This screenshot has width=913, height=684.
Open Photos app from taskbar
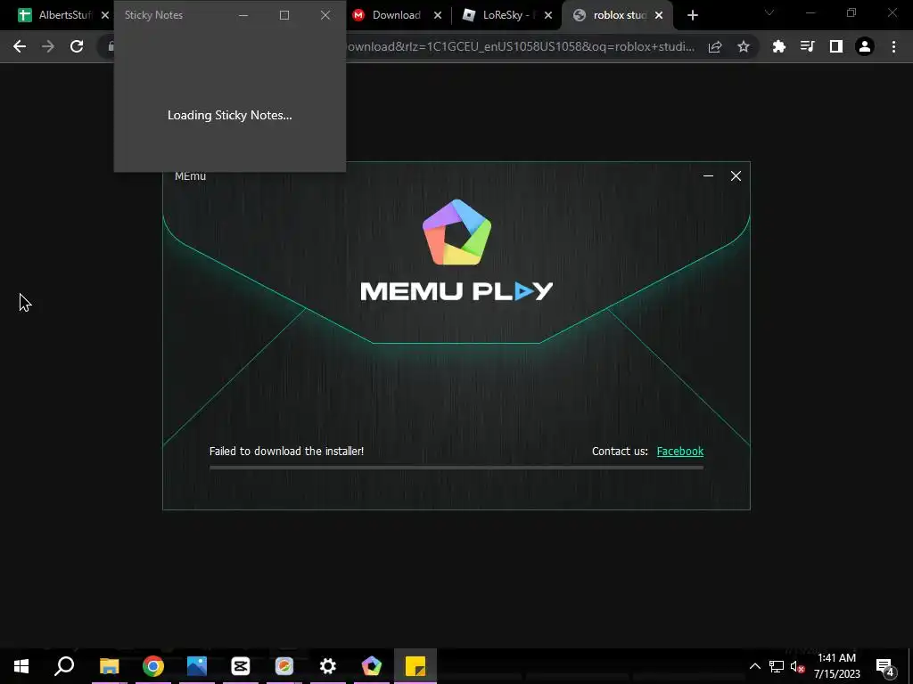[197, 666]
